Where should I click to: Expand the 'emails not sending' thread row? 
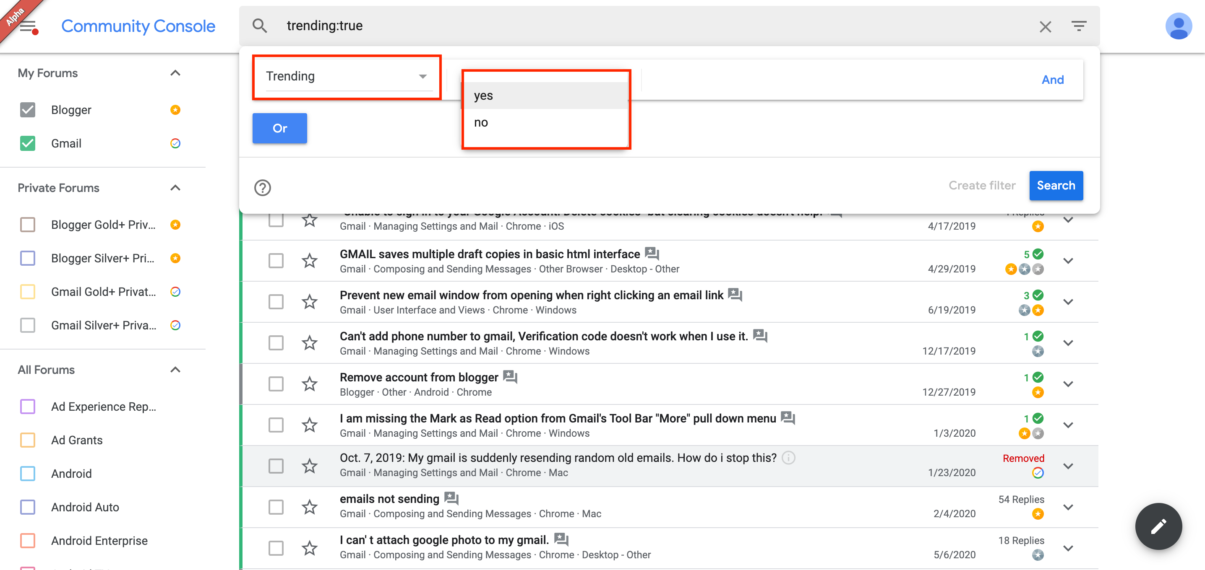(1068, 507)
